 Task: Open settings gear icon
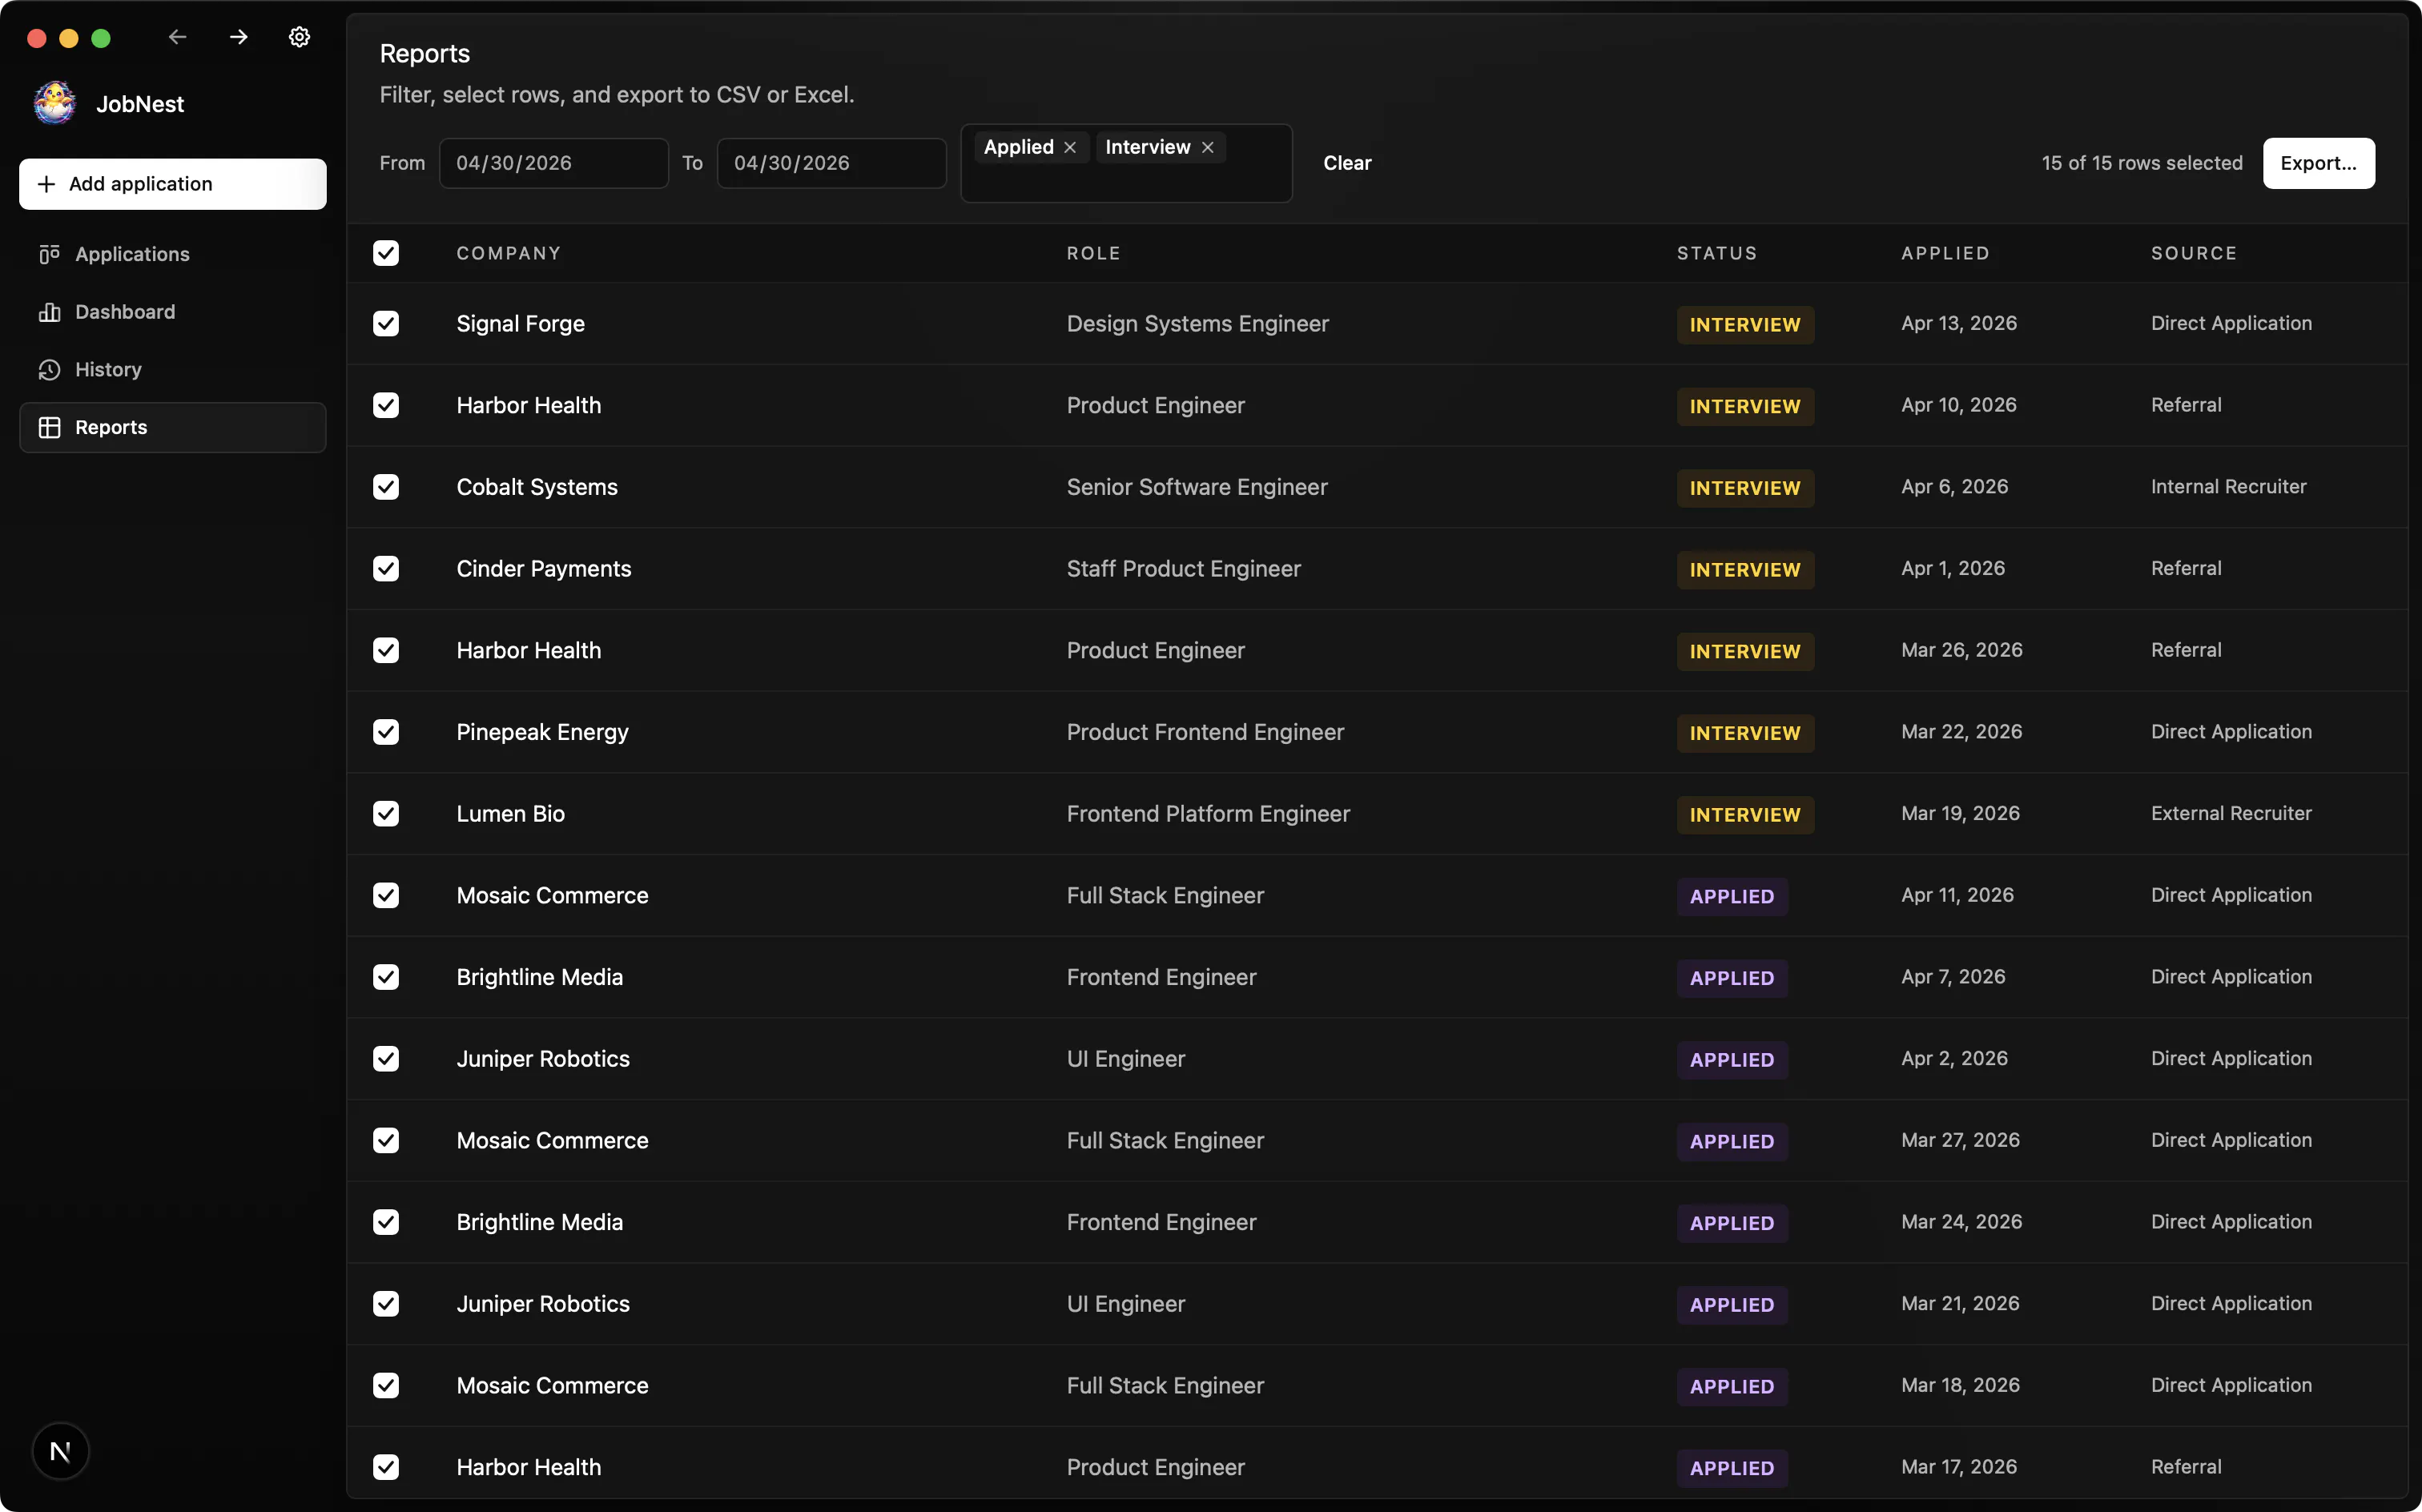tap(299, 37)
